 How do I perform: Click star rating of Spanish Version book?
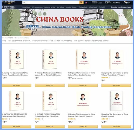tap(71, 119)
